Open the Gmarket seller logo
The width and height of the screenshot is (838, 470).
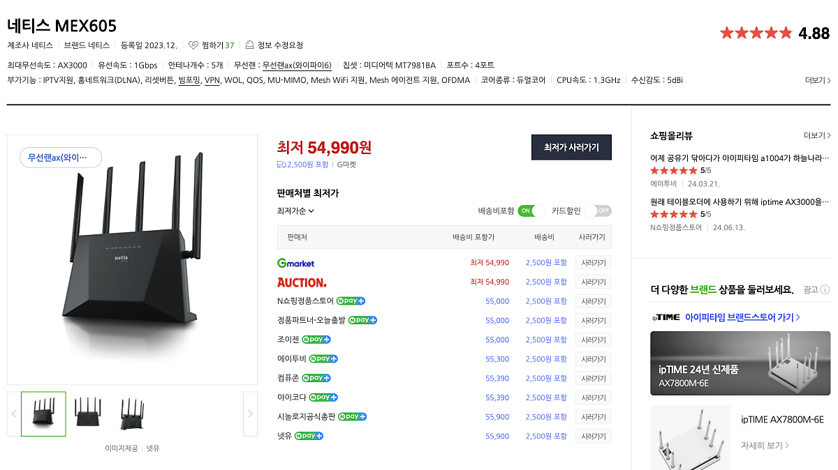pos(295,263)
